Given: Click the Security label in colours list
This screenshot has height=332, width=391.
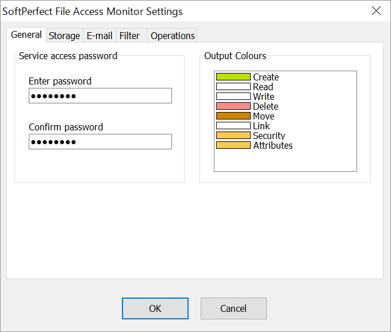Looking at the screenshot, I should [269, 136].
